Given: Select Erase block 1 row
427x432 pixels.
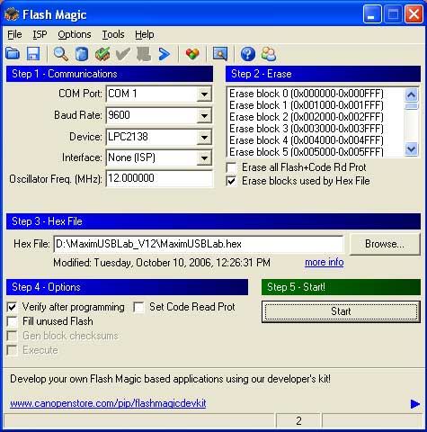Looking at the screenshot, I should (307, 105).
